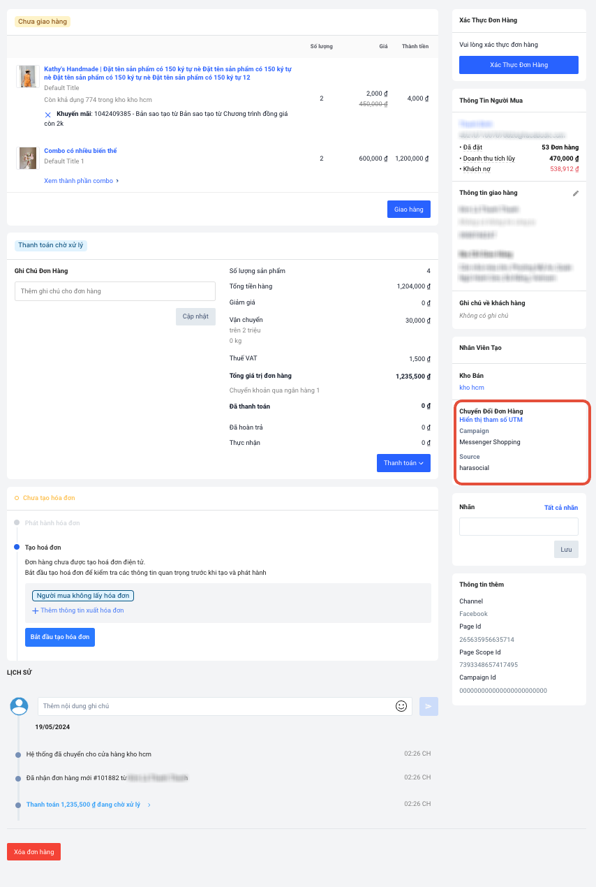Image resolution: width=596 pixels, height=887 pixels.
Task: Click the pencil icon to edit shipping info
Action: click(576, 193)
